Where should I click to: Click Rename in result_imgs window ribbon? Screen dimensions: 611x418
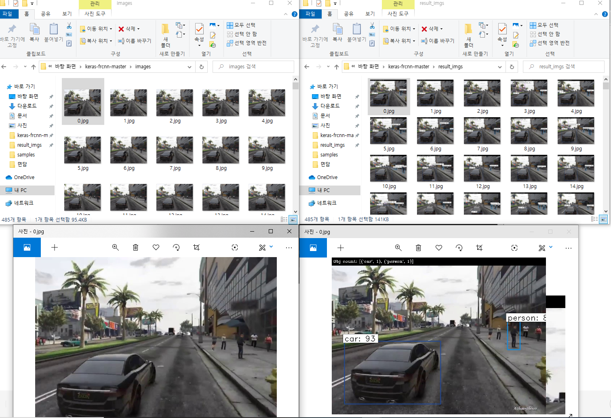[x=438, y=41]
